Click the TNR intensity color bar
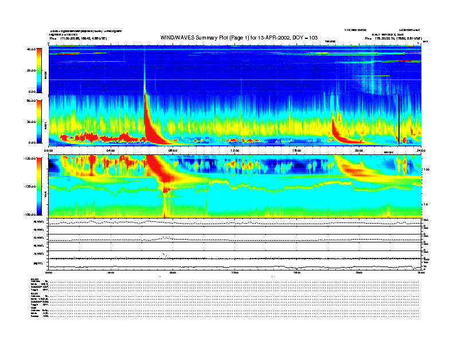The width and height of the screenshot is (454, 350). pyautogui.click(x=39, y=186)
